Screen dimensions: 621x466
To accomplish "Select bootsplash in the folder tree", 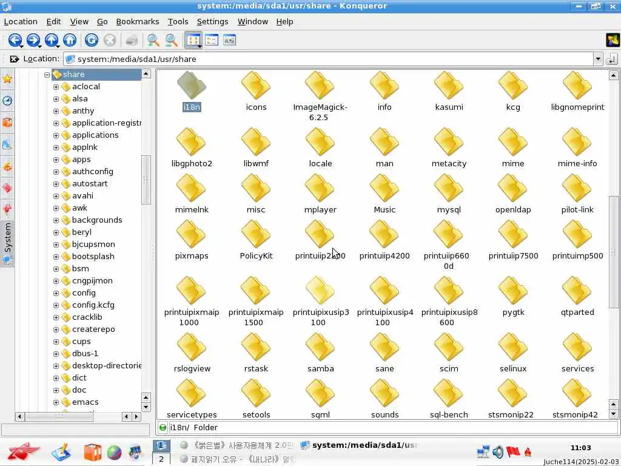I will pos(93,257).
